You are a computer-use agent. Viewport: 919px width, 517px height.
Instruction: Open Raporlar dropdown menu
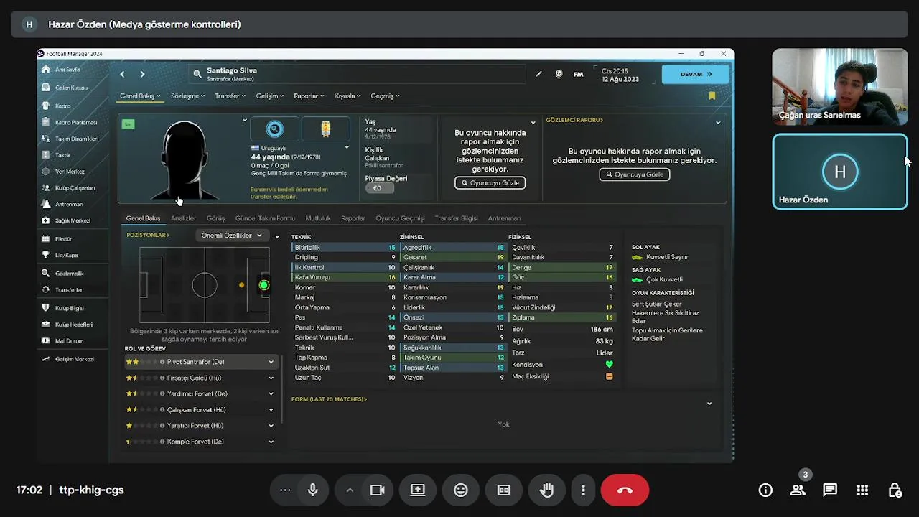pos(309,96)
